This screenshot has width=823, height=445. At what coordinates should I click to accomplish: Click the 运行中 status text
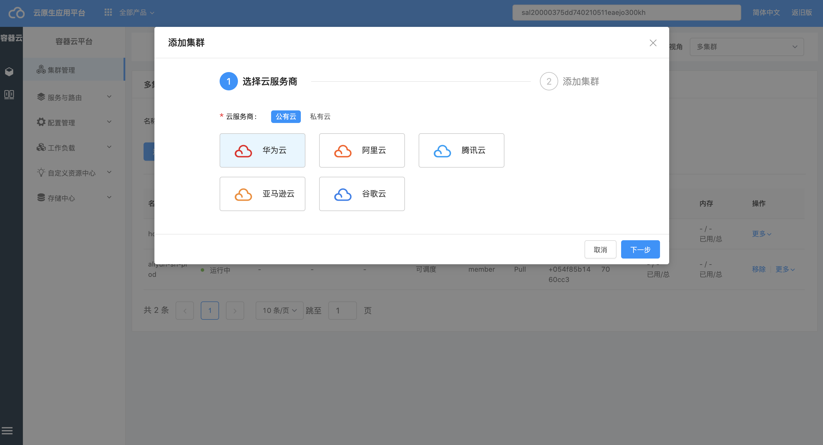point(220,270)
